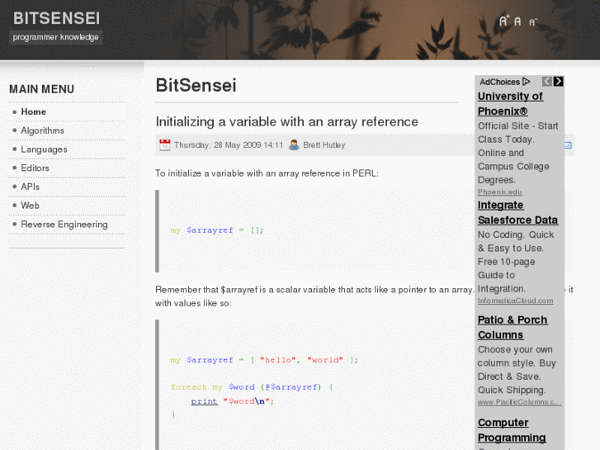Click 'To initialize a variable' intro sentence
This screenshot has width=600, height=450.
coord(267,173)
